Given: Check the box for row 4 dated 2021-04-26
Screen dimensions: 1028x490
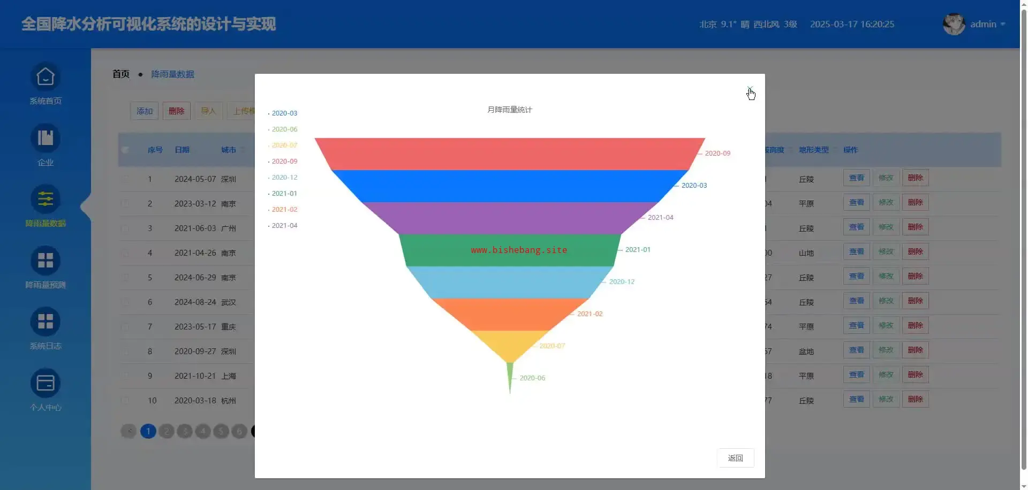Looking at the screenshot, I should (x=125, y=253).
